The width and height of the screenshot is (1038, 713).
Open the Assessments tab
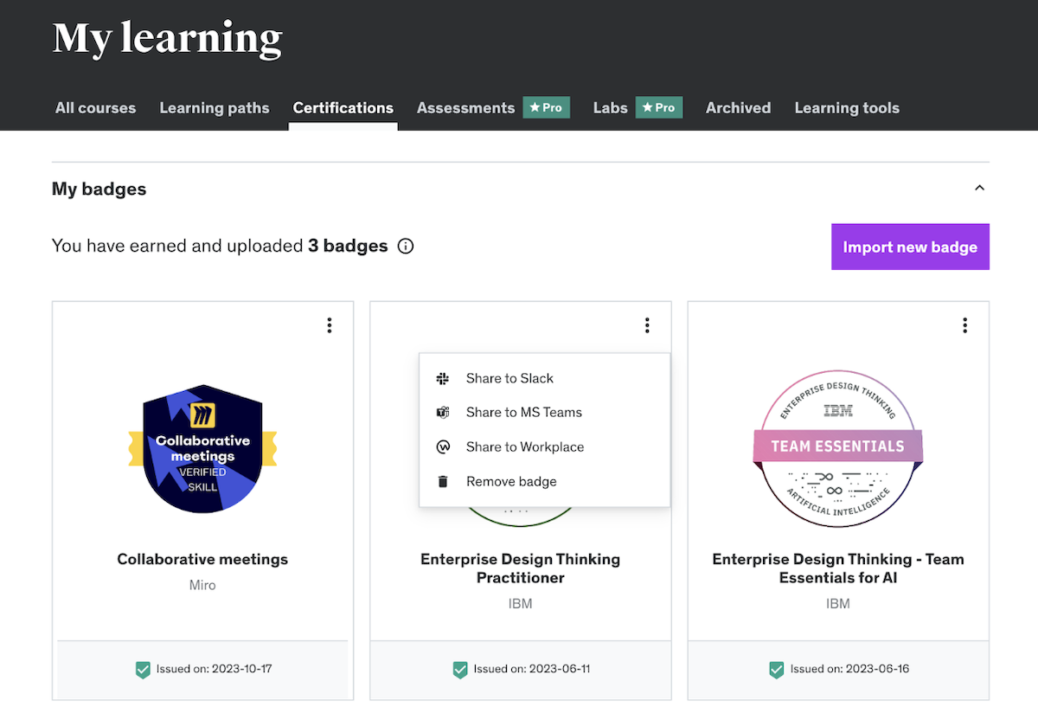point(465,108)
